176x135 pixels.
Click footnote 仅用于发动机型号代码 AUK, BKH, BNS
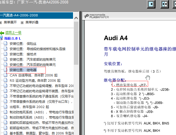[136, 123]
